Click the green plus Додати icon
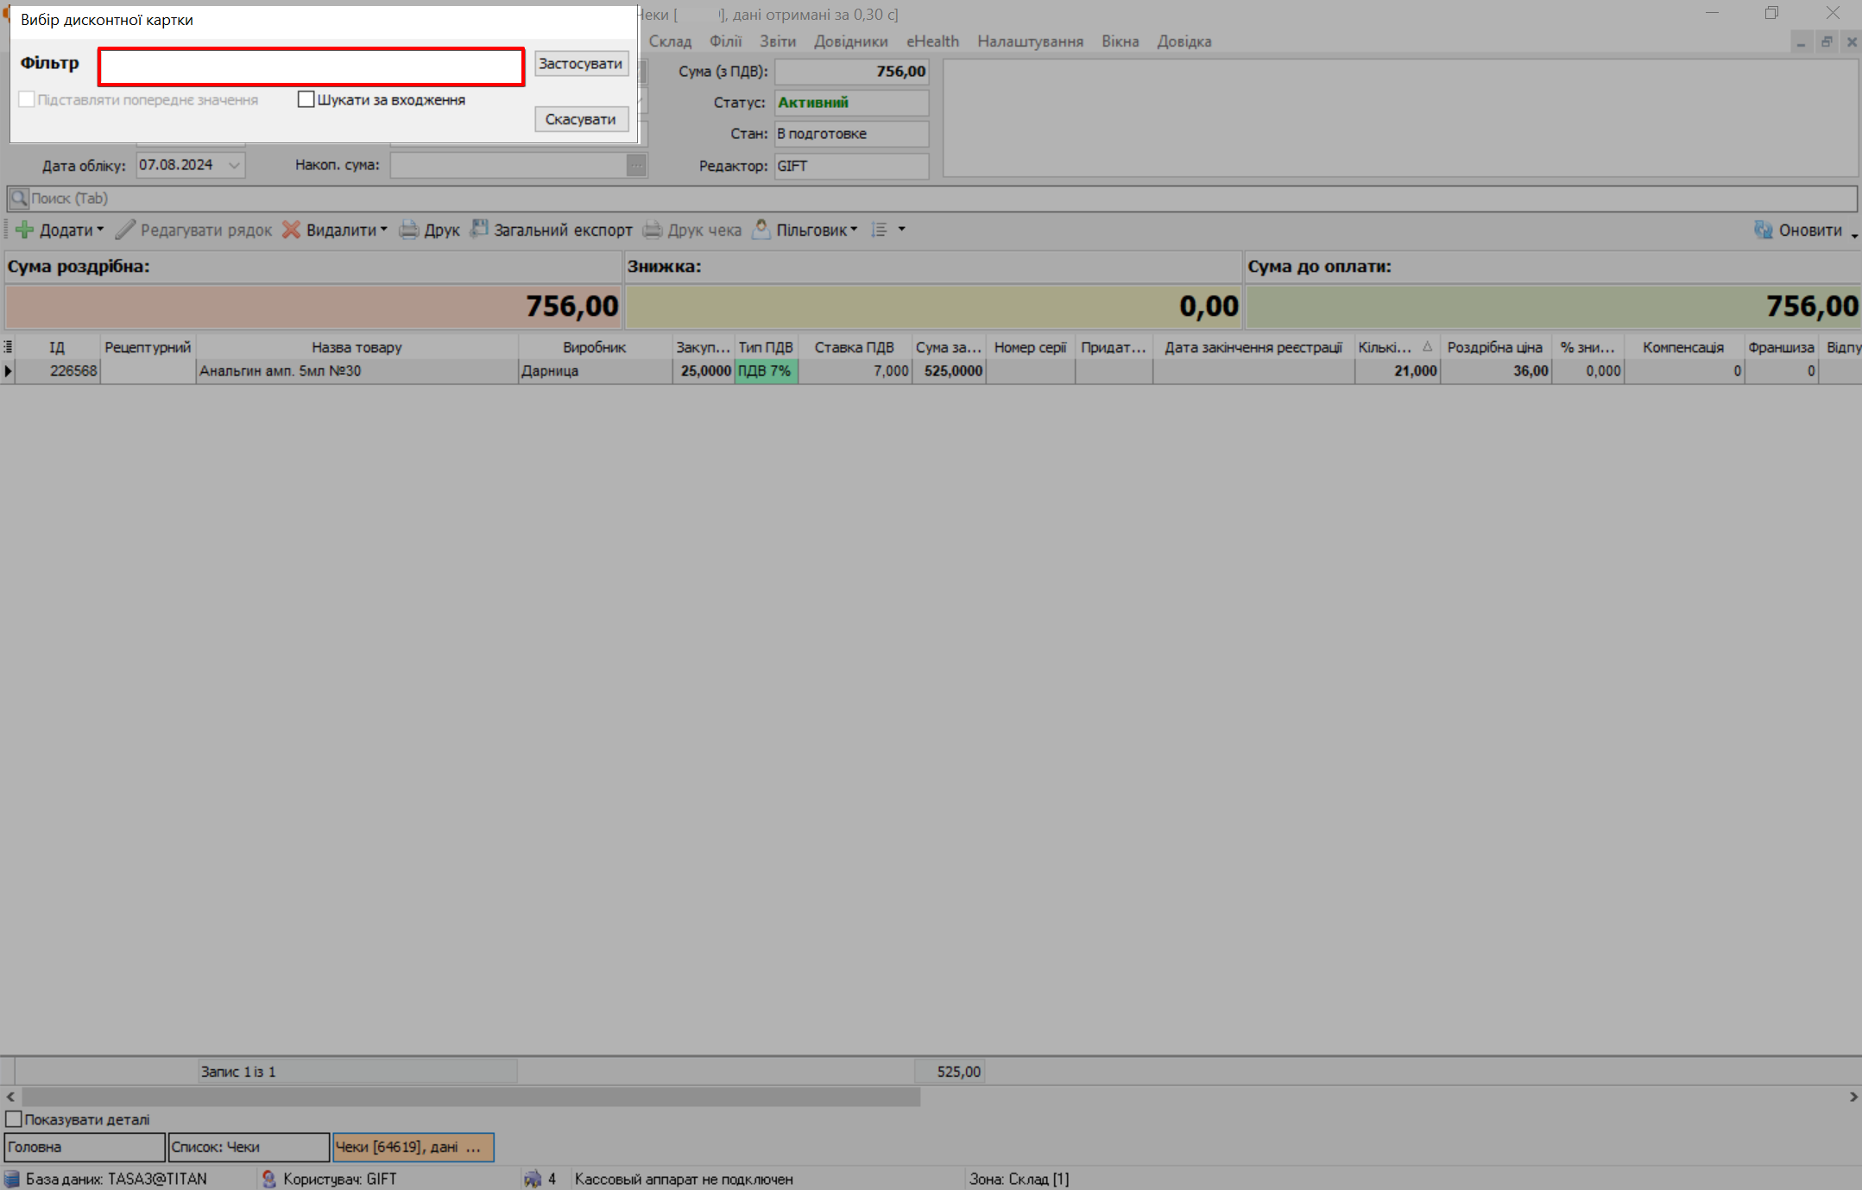This screenshot has height=1190, width=1862. pos(25,230)
